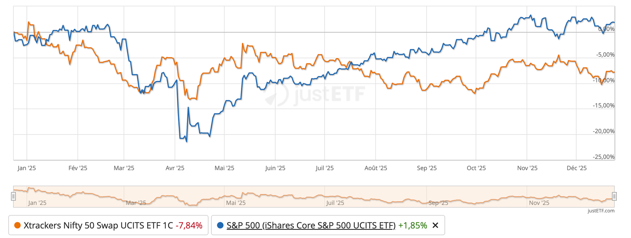Image resolution: width=631 pixels, height=238 pixels.
Task: Click the 0,00% y-axis label
Action: (x=606, y=29)
